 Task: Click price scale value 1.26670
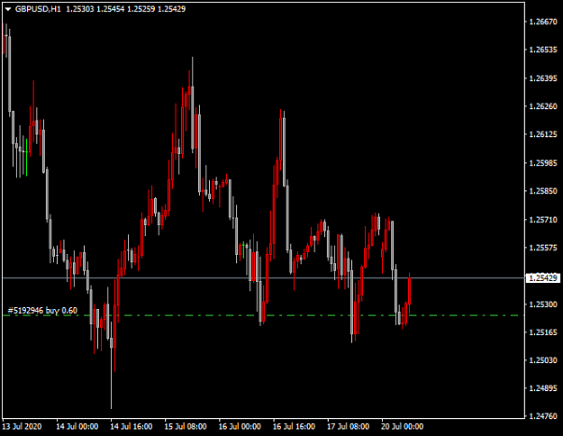coord(543,22)
